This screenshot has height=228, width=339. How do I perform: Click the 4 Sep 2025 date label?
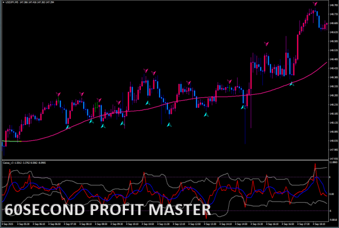(7, 224)
